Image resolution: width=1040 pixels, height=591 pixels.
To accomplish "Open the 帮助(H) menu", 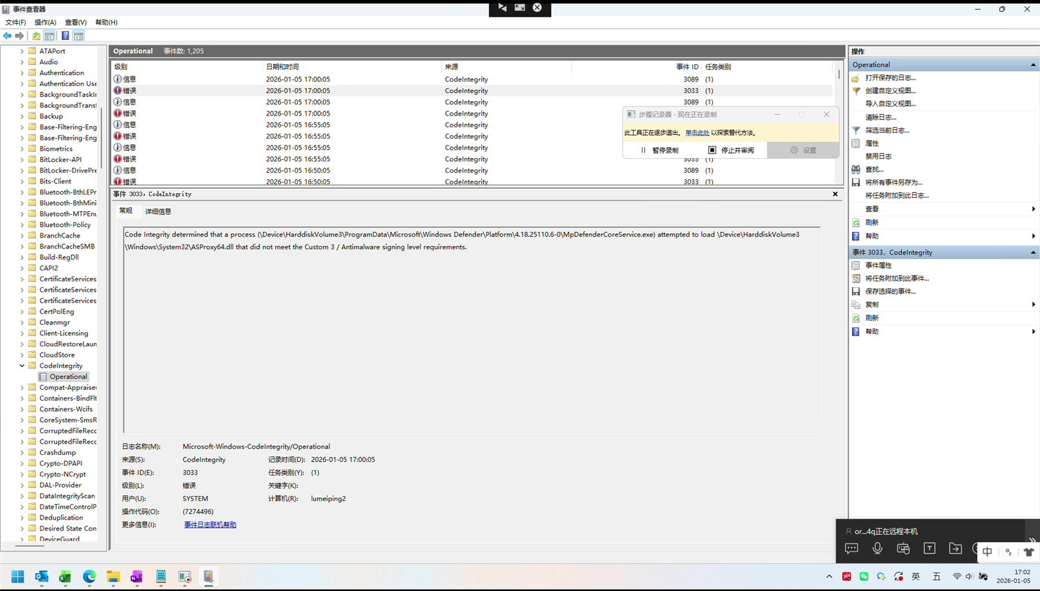I will coord(107,22).
